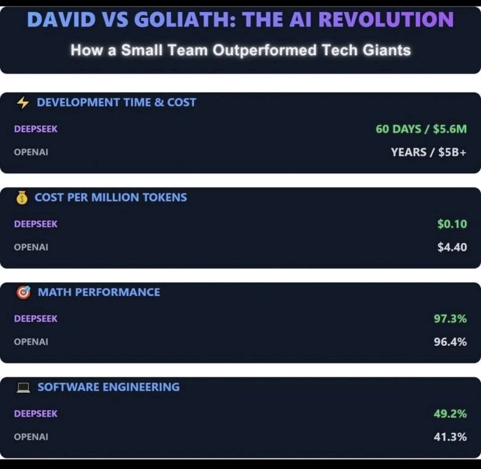This screenshot has width=481, height=469.
Task: Click the lightning bolt icon
Action: click(x=23, y=103)
